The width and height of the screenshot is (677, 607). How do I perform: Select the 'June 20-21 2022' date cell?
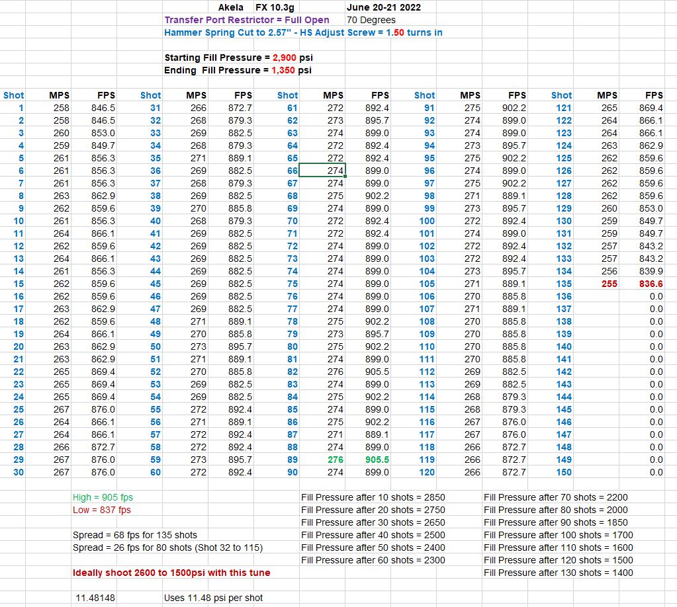click(383, 7)
